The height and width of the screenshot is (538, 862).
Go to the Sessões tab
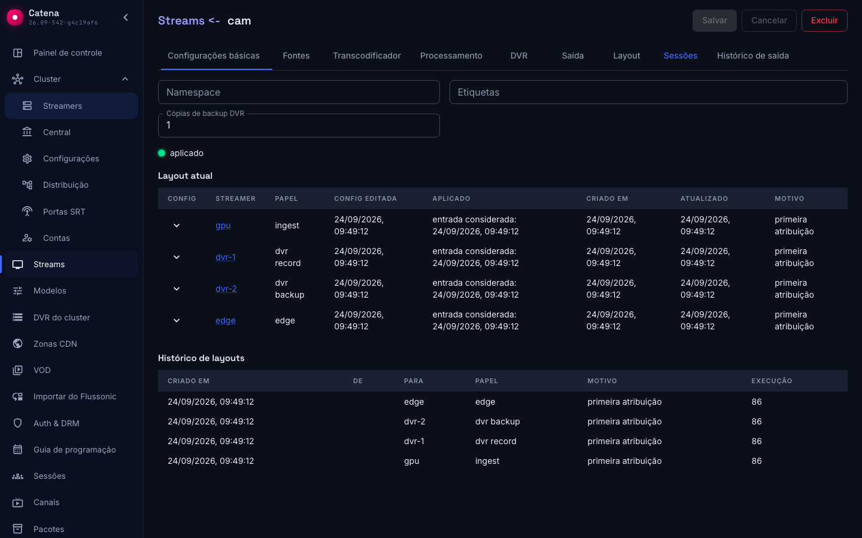[x=681, y=56]
